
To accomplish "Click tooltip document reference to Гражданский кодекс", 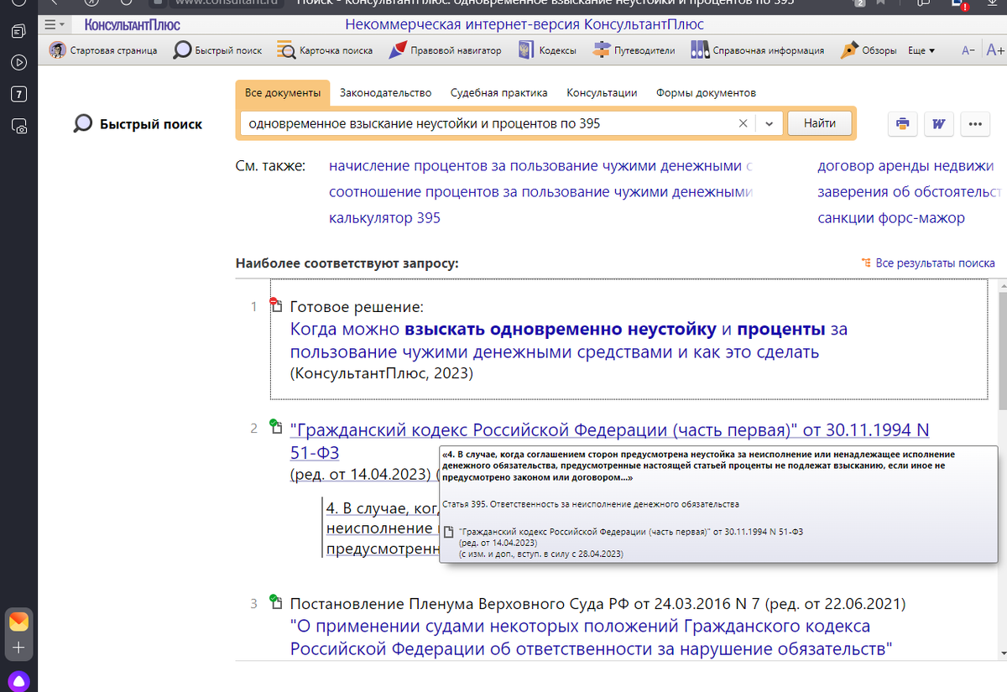I will click(x=631, y=532).
